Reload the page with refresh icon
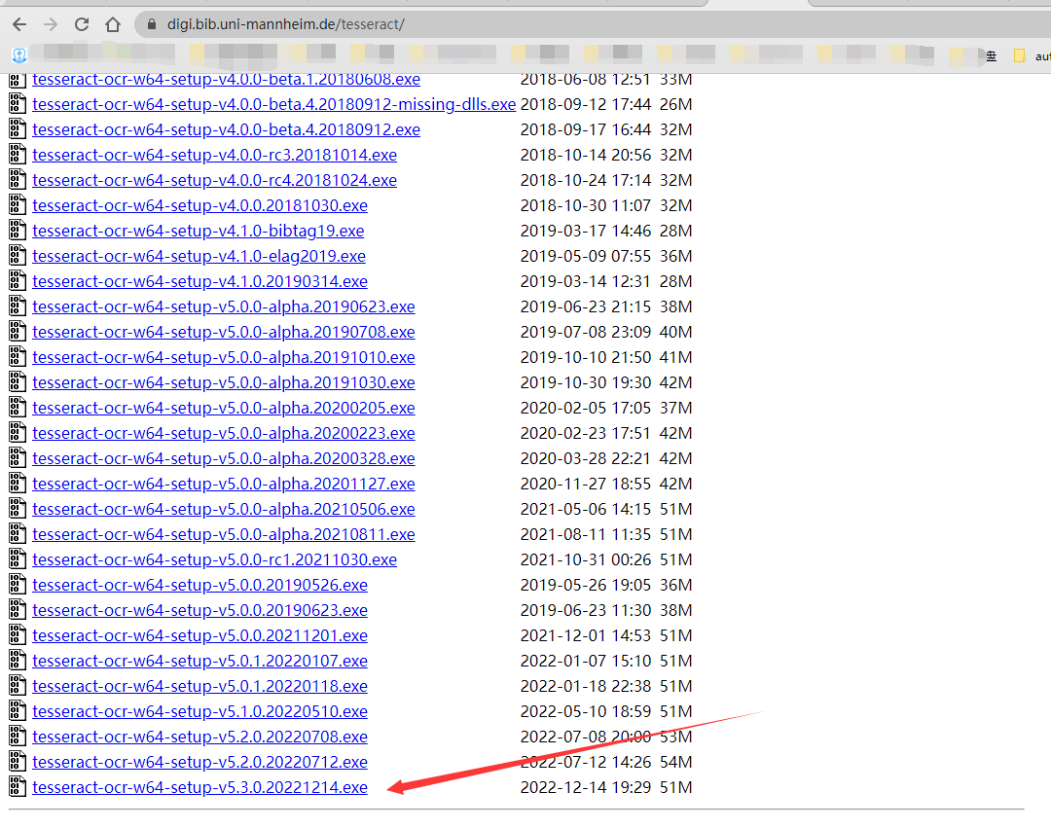The height and width of the screenshot is (828, 1051). point(82,24)
